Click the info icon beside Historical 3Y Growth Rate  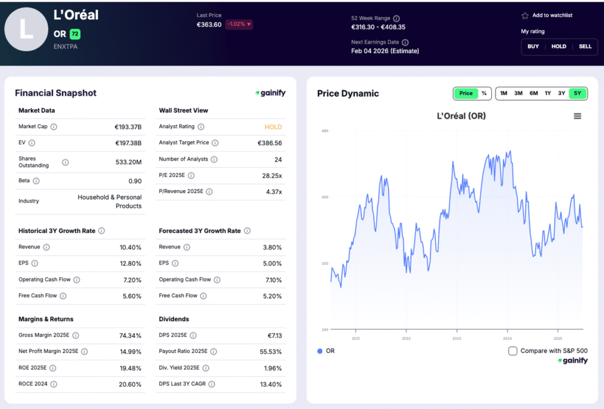[x=101, y=231]
